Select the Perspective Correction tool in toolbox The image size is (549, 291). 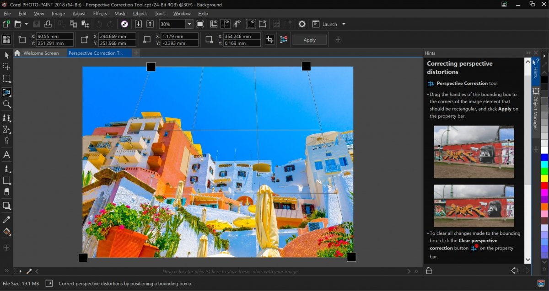[x=6, y=92]
